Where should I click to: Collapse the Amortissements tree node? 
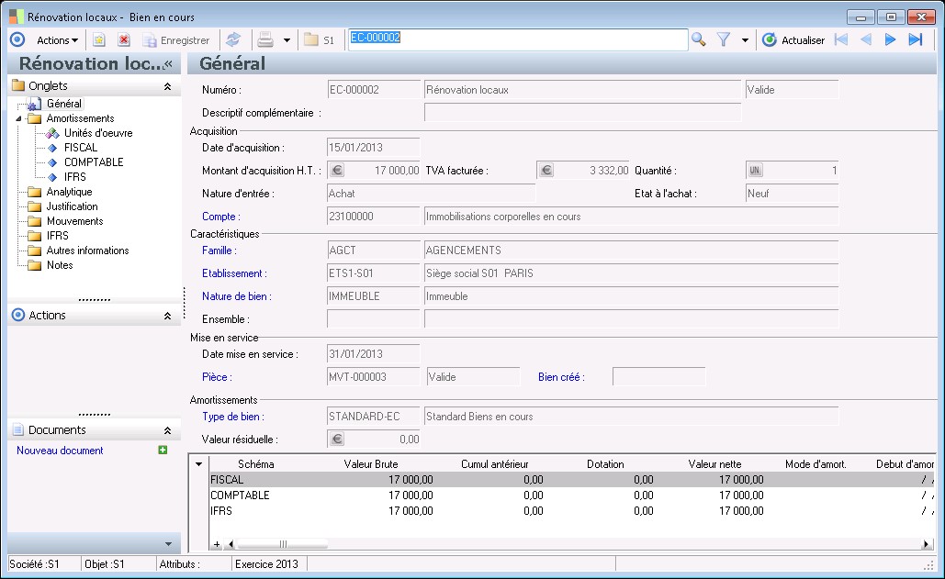19,118
